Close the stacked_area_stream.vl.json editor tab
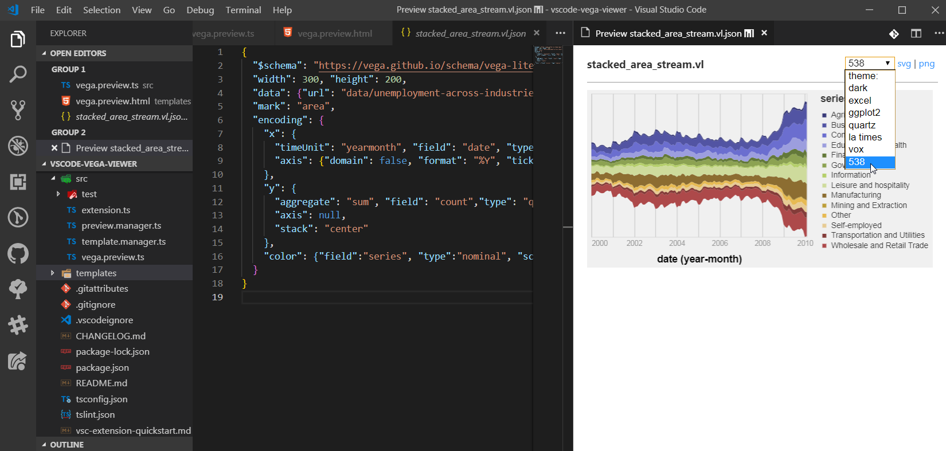This screenshot has width=946, height=451. (537, 33)
